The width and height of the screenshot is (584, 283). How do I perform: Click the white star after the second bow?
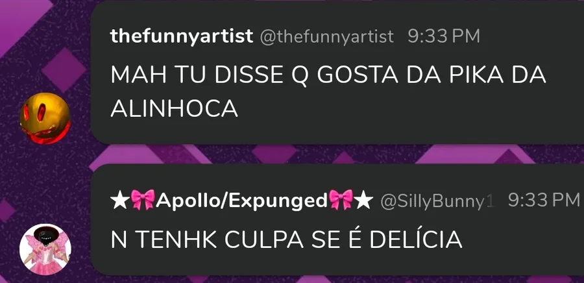coord(363,201)
